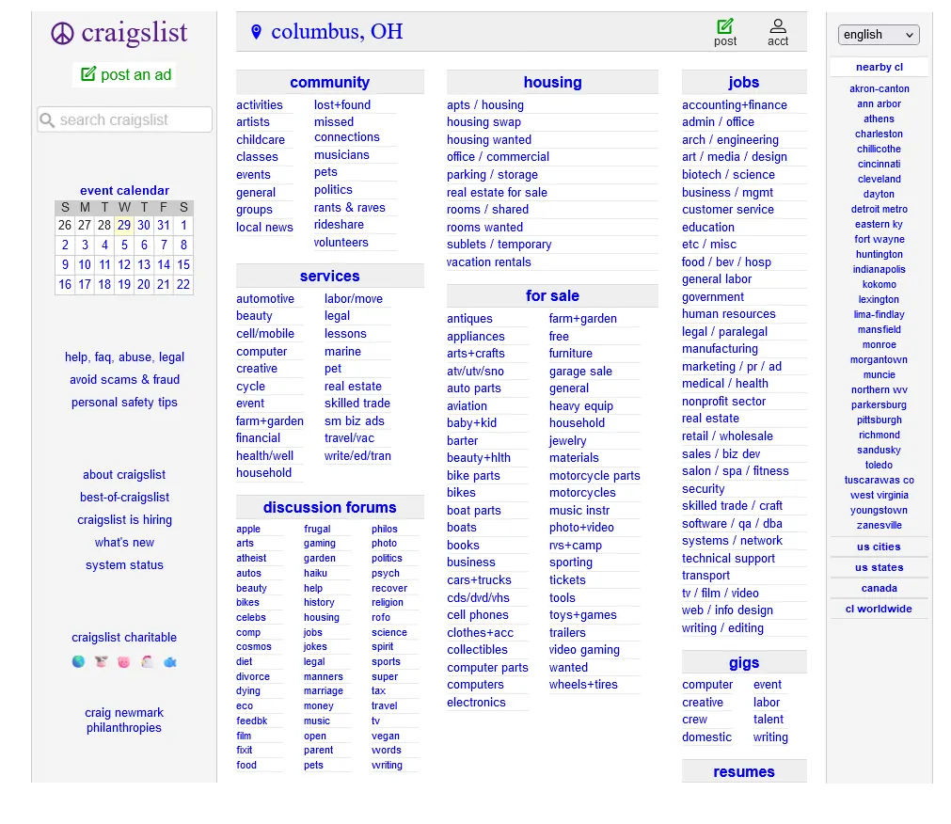Open avoid scams & fraud page
Screen dimensions: 951x824
coord(124,380)
